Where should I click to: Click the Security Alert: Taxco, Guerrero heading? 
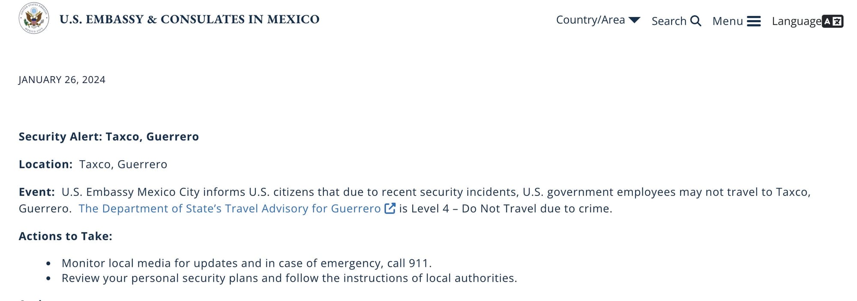coord(108,137)
